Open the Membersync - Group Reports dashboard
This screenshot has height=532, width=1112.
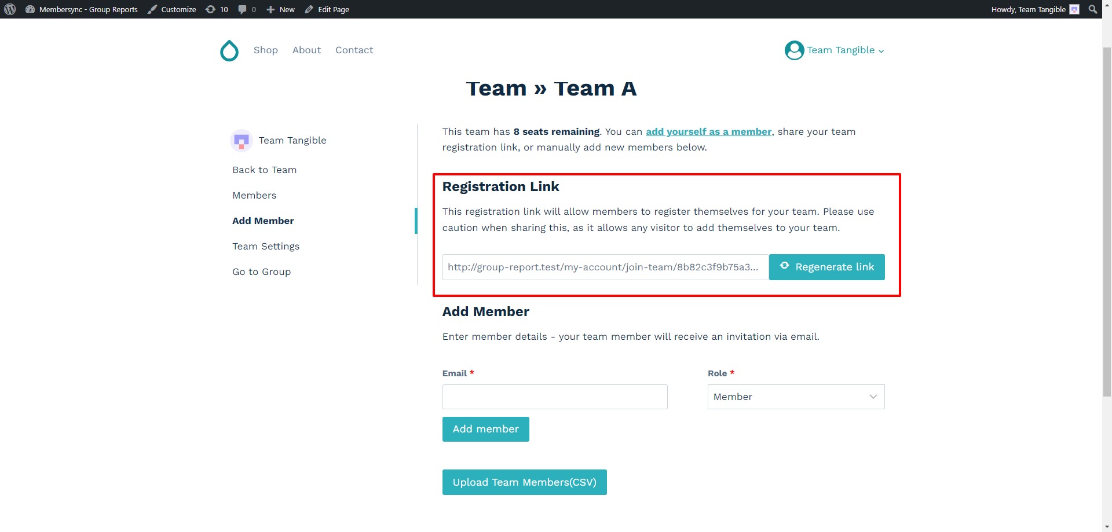(x=82, y=9)
